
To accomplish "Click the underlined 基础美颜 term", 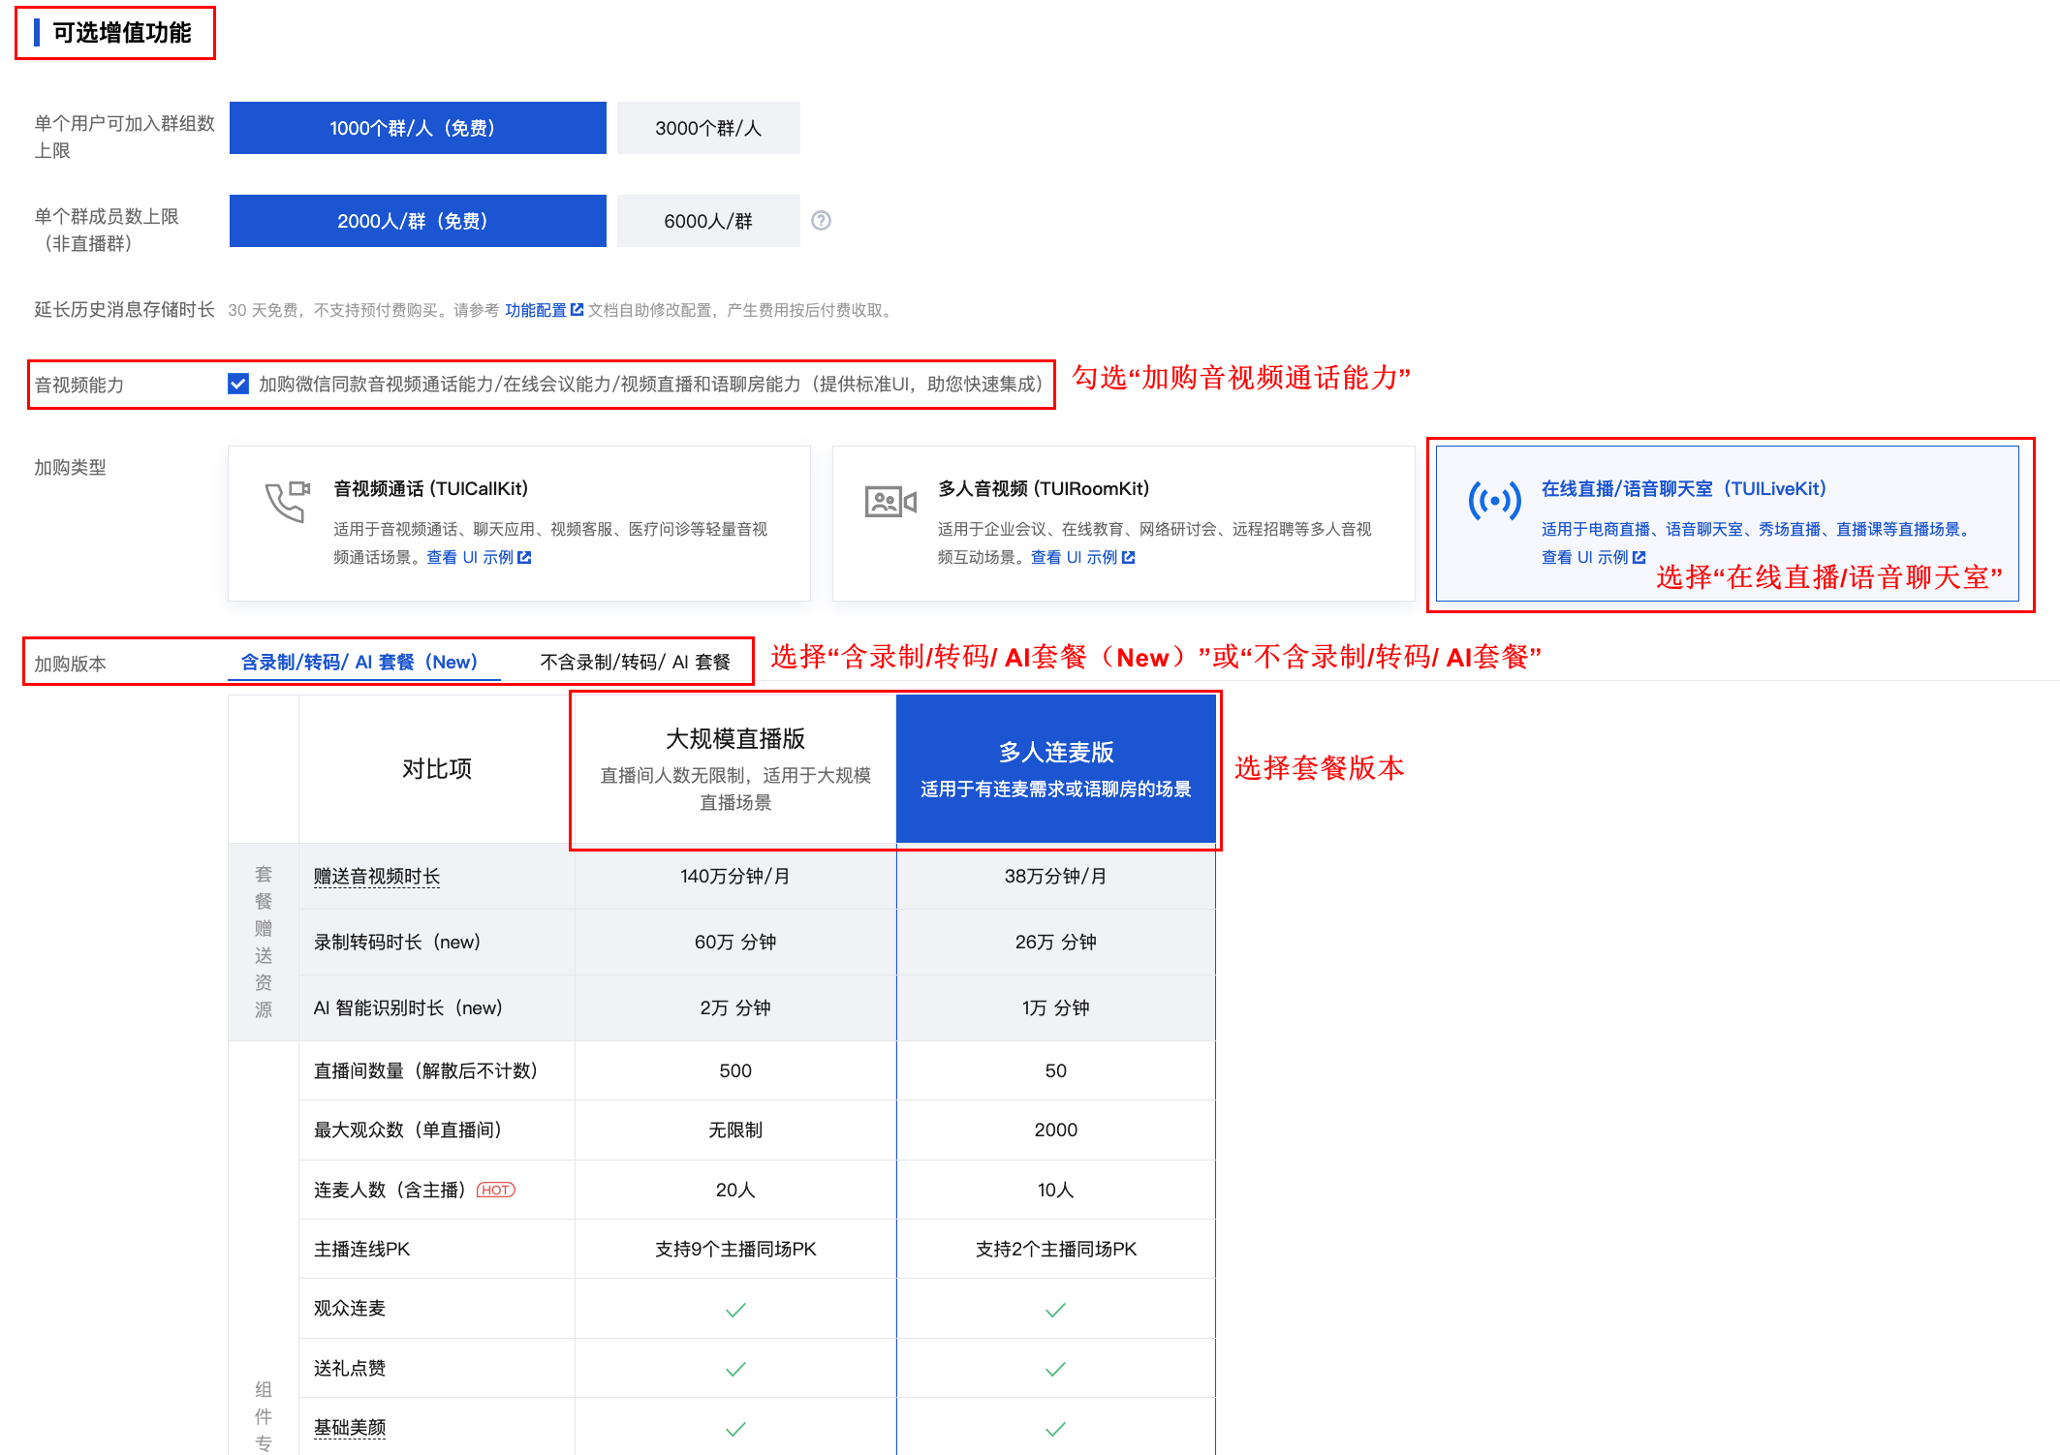I will click(350, 1428).
